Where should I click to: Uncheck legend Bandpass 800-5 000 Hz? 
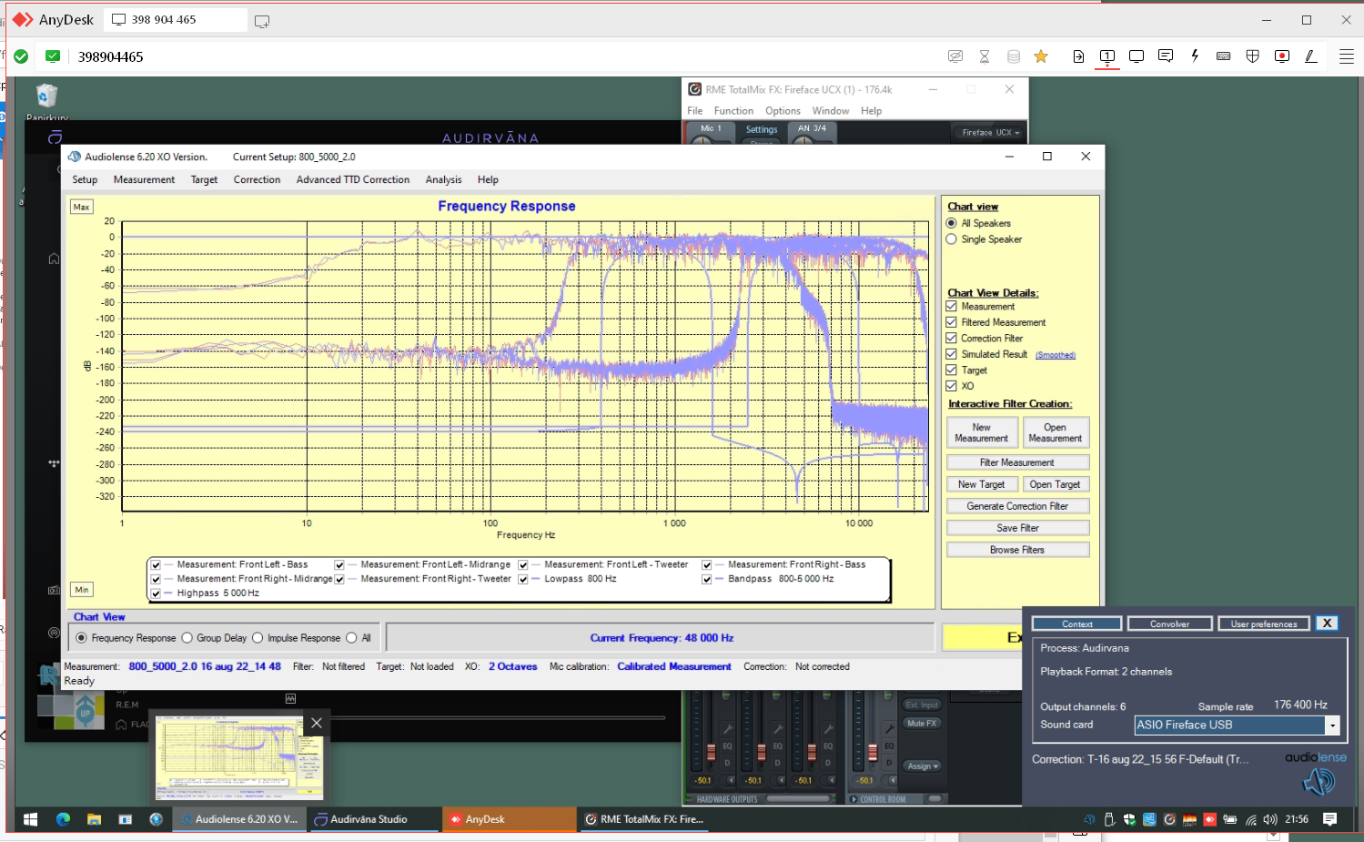(707, 579)
